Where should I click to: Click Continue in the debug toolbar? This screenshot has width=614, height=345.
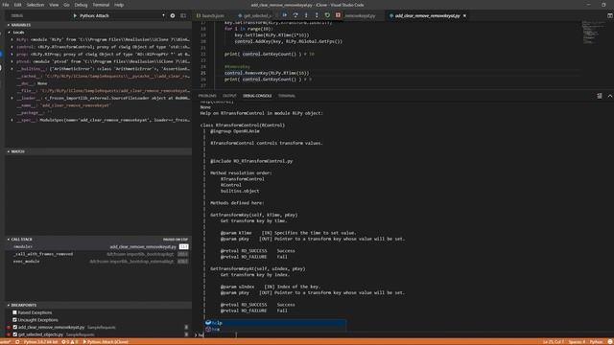285,15
